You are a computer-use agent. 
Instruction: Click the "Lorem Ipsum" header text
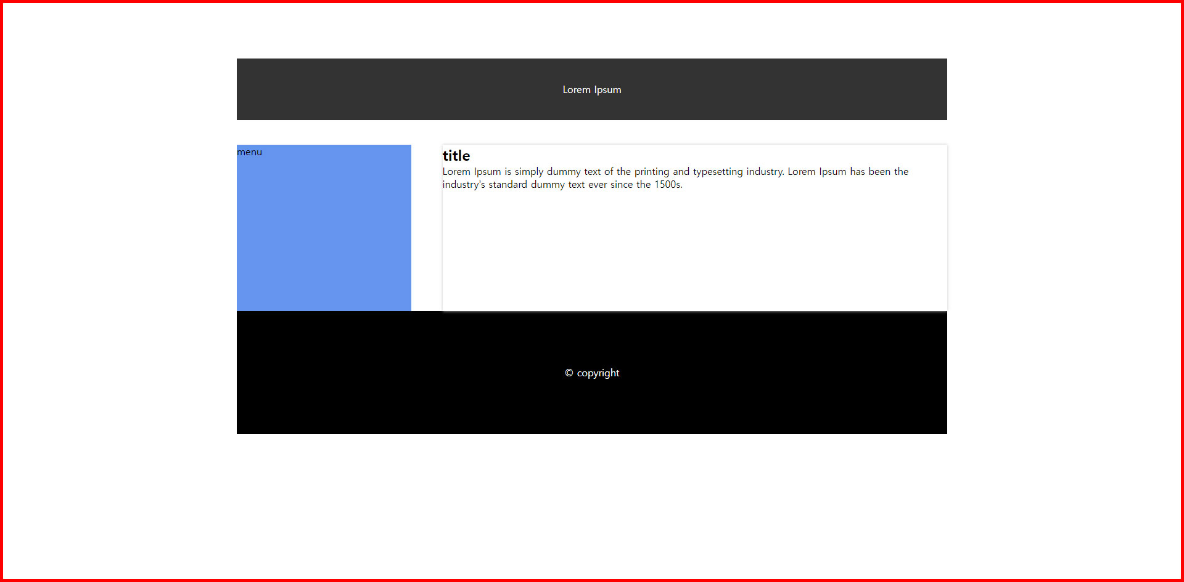[592, 90]
